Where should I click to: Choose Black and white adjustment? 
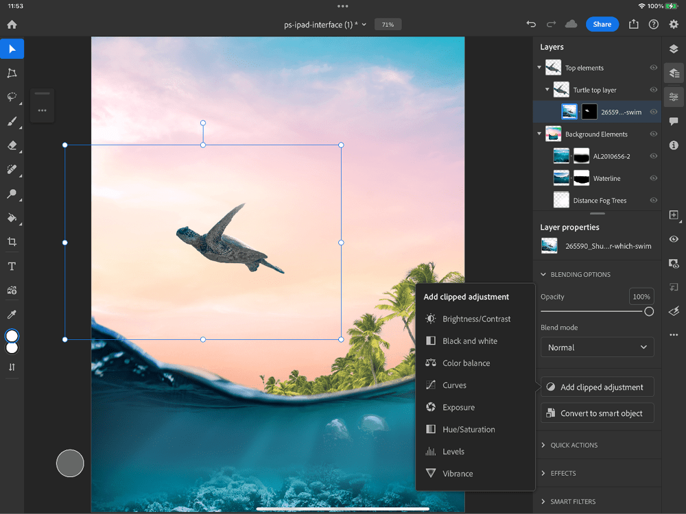click(475, 341)
